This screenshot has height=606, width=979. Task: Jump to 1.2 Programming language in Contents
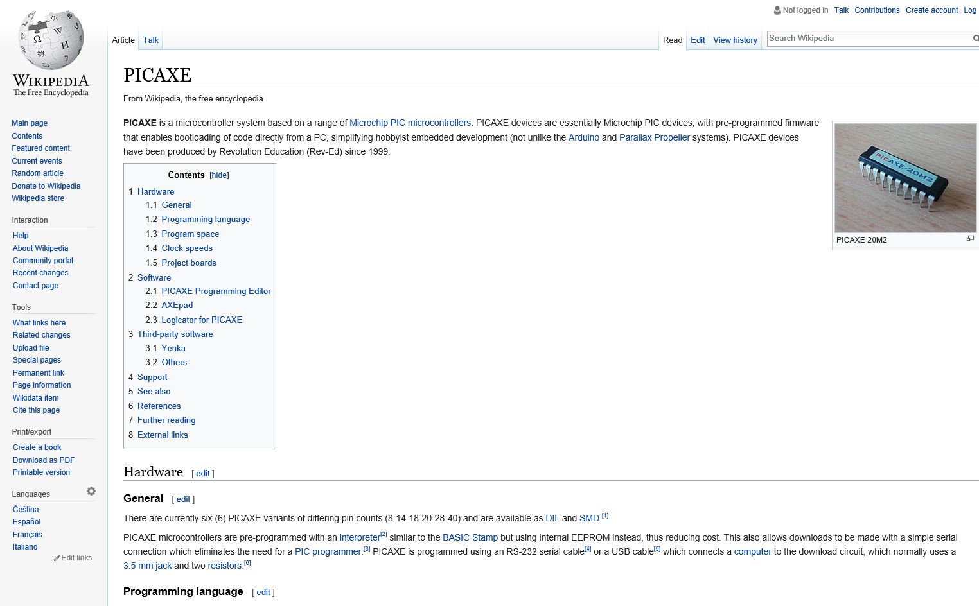tap(197, 219)
